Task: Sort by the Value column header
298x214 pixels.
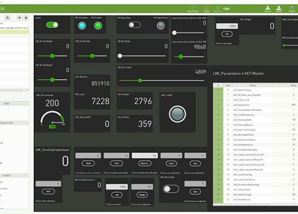Action: [293, 85]
